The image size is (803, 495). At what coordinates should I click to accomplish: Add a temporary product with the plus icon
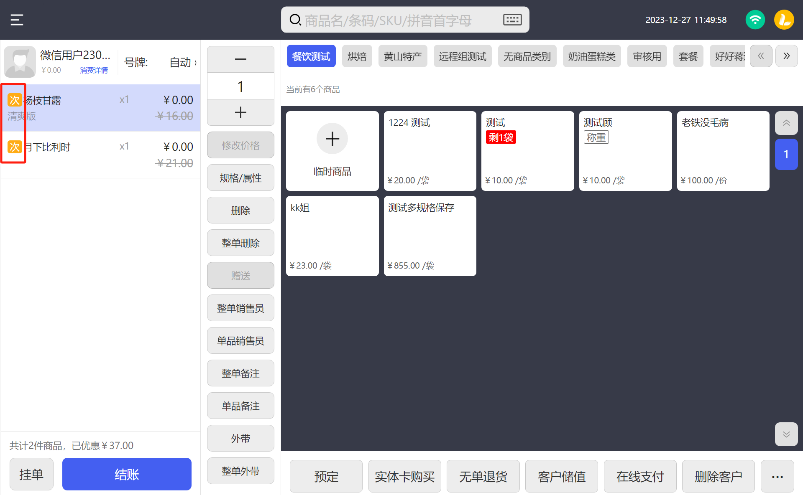point(332,139)
